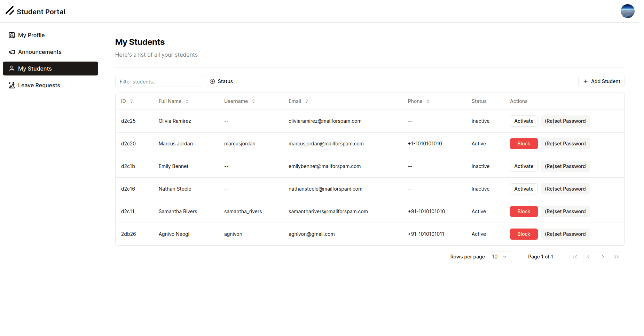
Task: Open the Status filter dropdown
Action: tap(221, 81)
